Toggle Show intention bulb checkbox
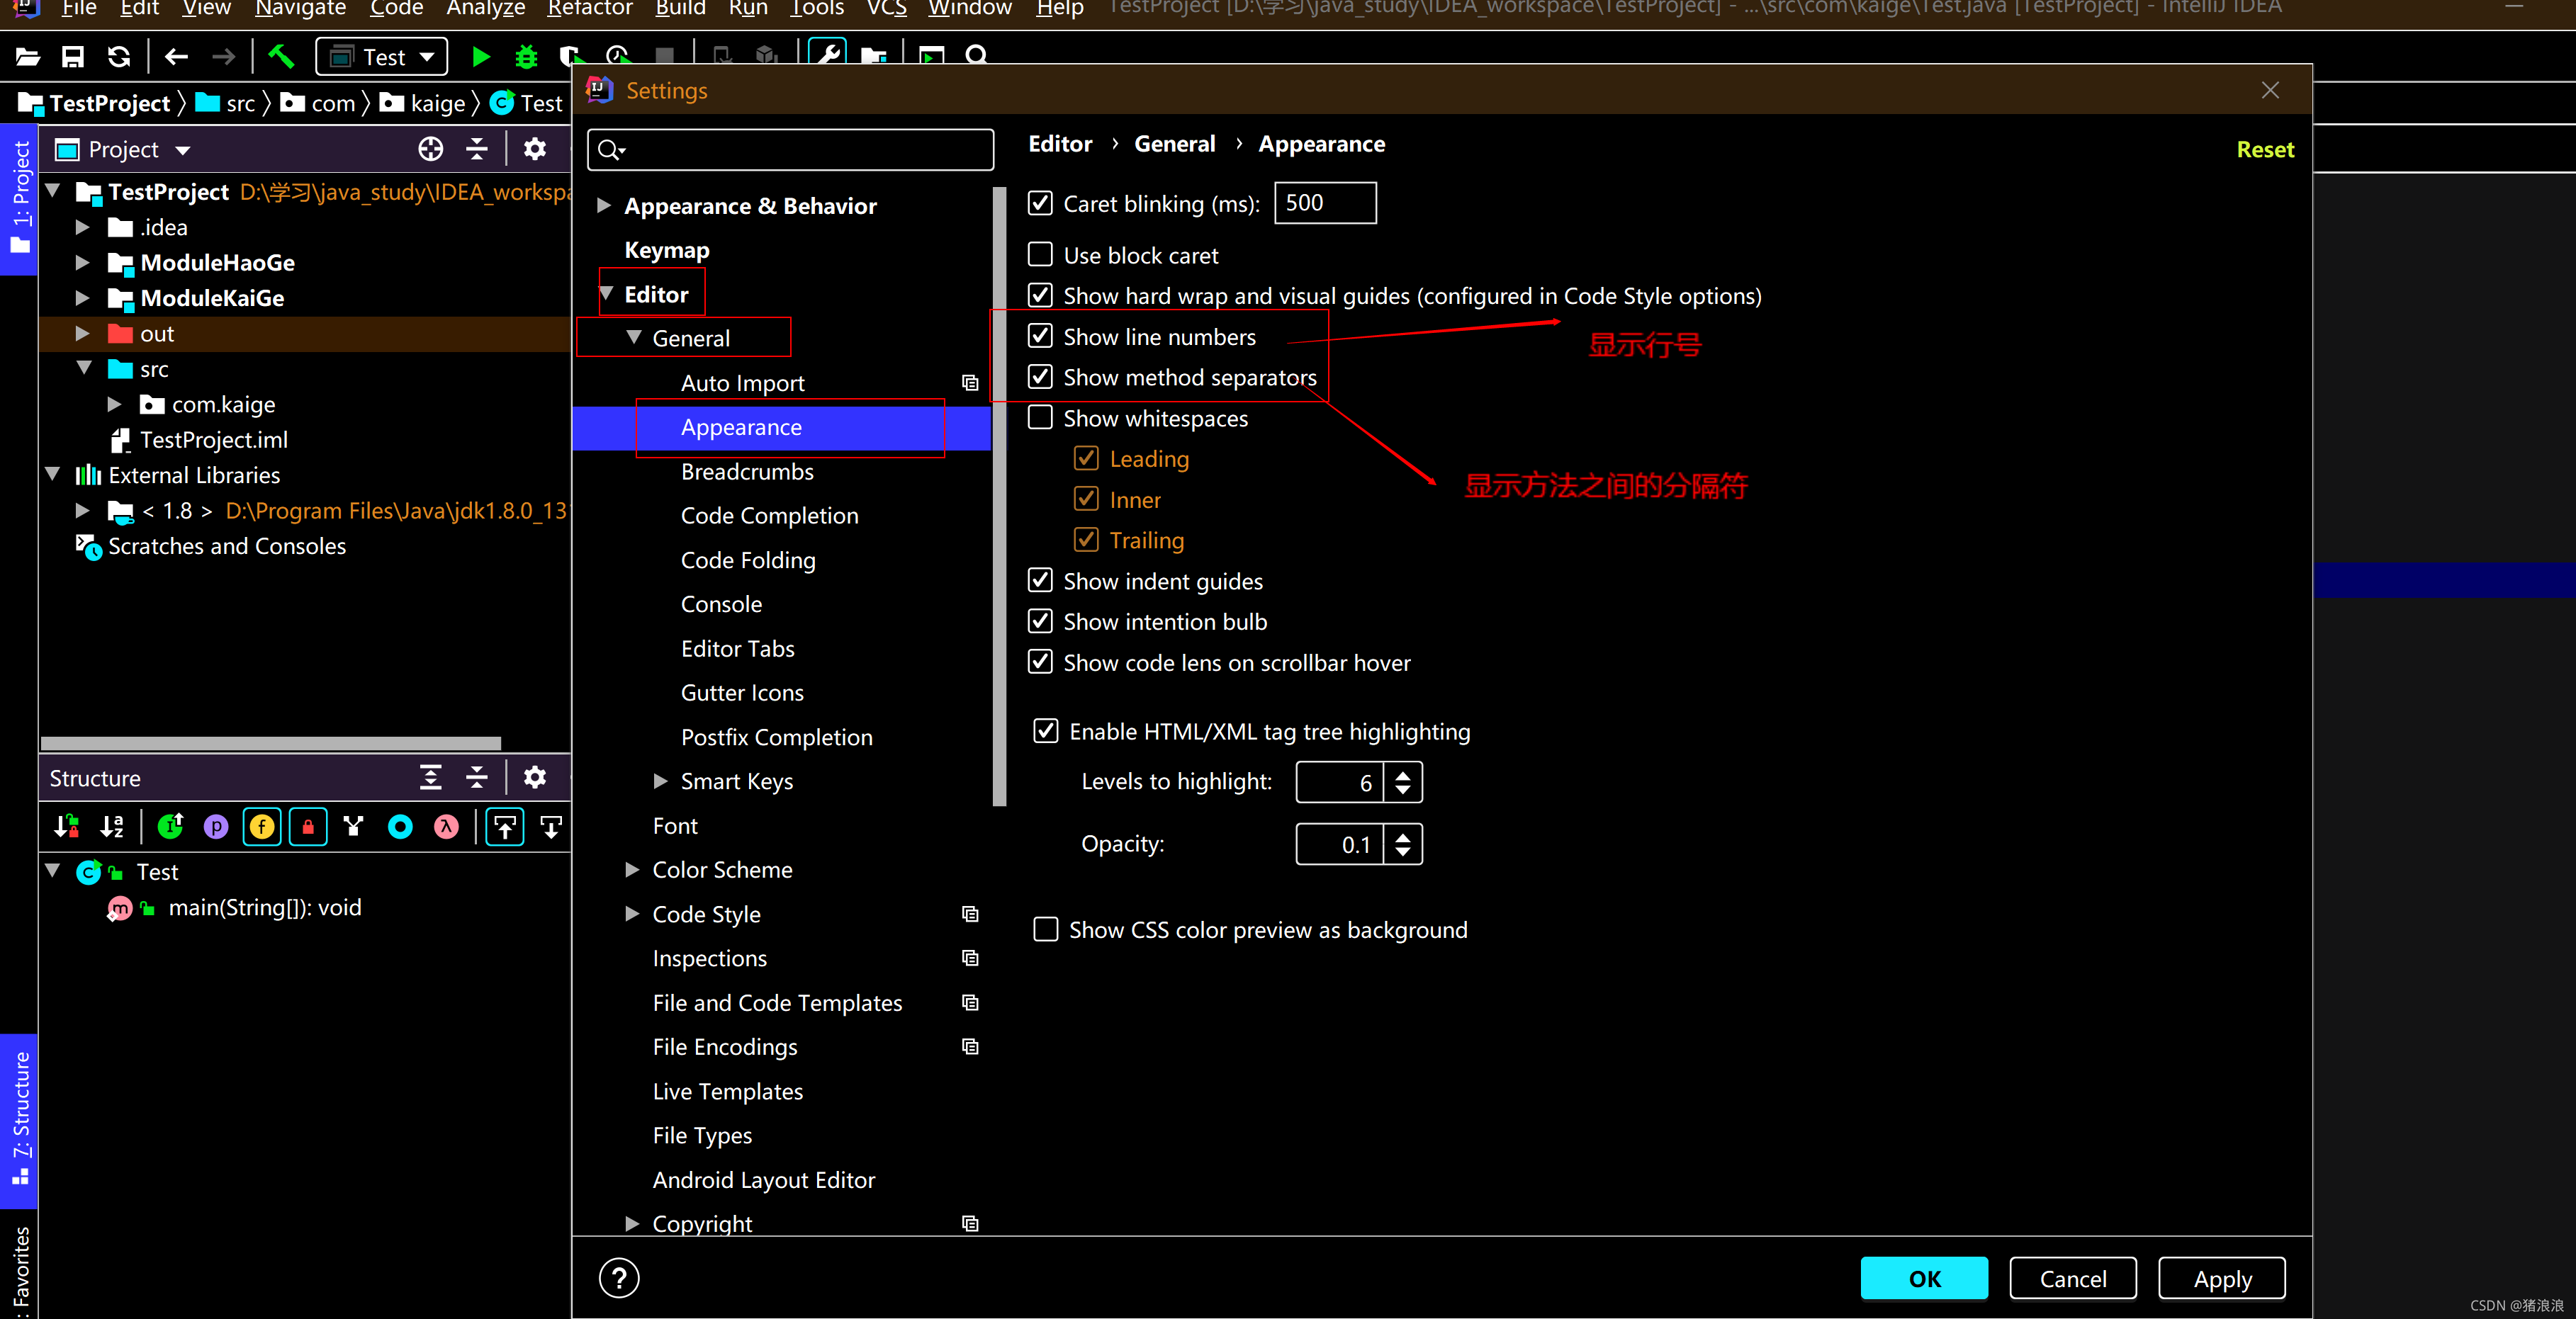 click(x=1040, y=621)
